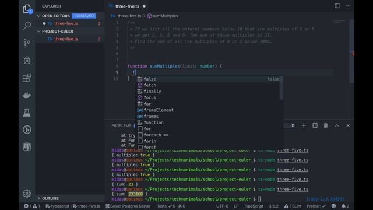Open notifications bell in status bar
The width and height of the screenshot is (373, 210).
(345, 206)
